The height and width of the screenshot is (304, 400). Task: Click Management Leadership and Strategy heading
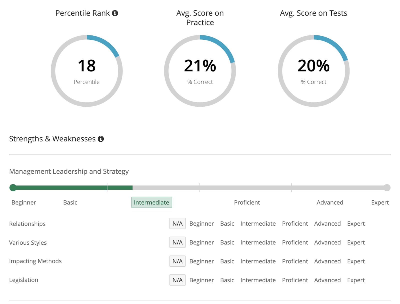tap(69, 171)
